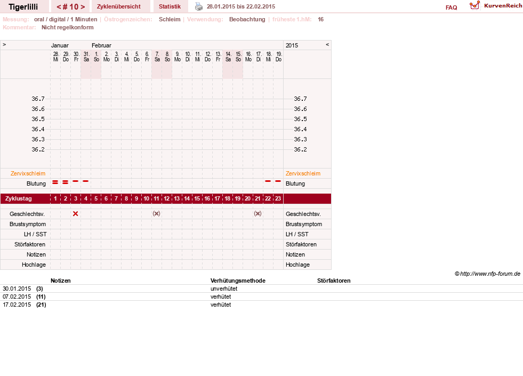The width and height of the screenshot is (523, 376).
Task: Select the heavy bleeding mark on day 1
Action: [x=55, y=182]
